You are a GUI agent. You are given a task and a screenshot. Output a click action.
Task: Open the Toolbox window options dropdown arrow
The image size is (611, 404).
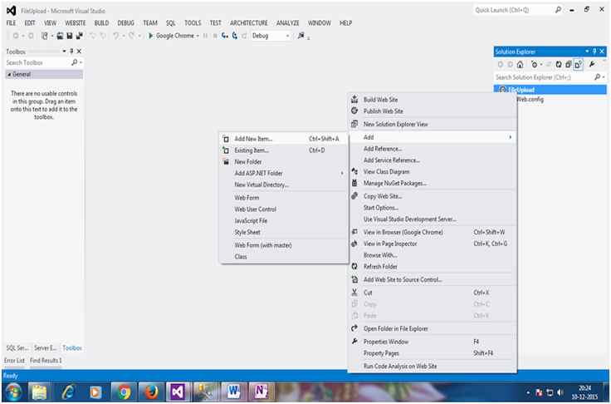(x=64, y=52)
